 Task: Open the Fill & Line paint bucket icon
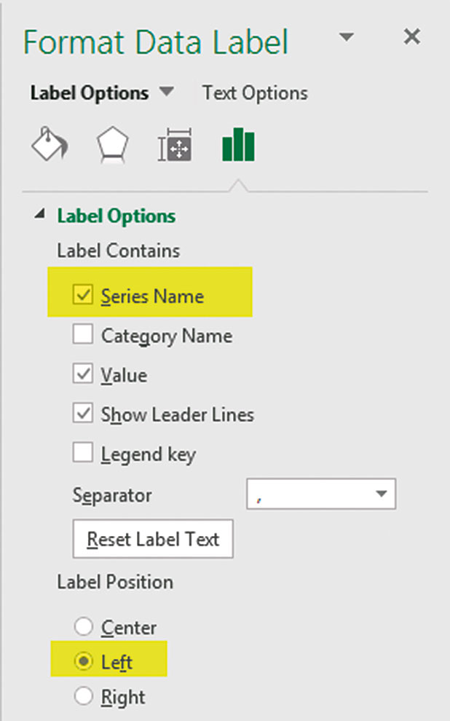[49, 145]
